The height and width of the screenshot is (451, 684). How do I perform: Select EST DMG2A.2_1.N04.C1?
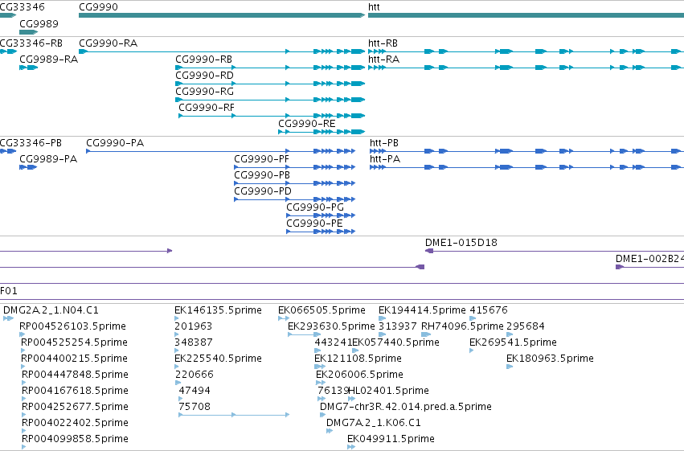click(8, 318)
